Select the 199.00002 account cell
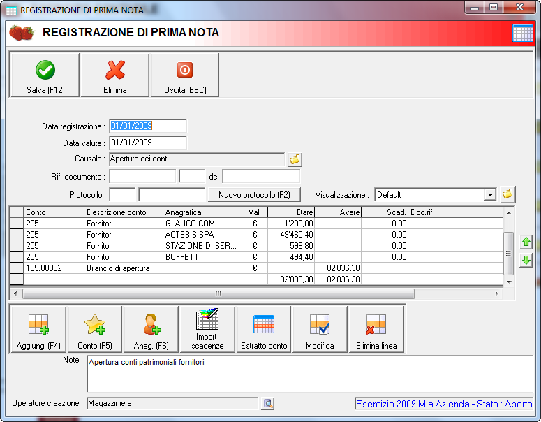The width and height of the screenshot is (541, 422). click(54, 268)
